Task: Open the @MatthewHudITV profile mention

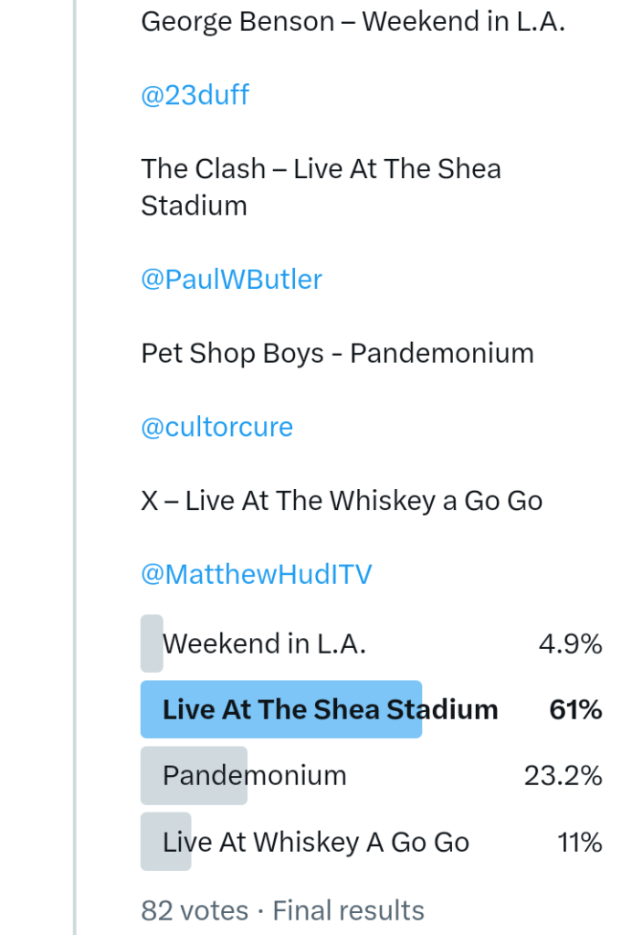Action: click(256, 574)
